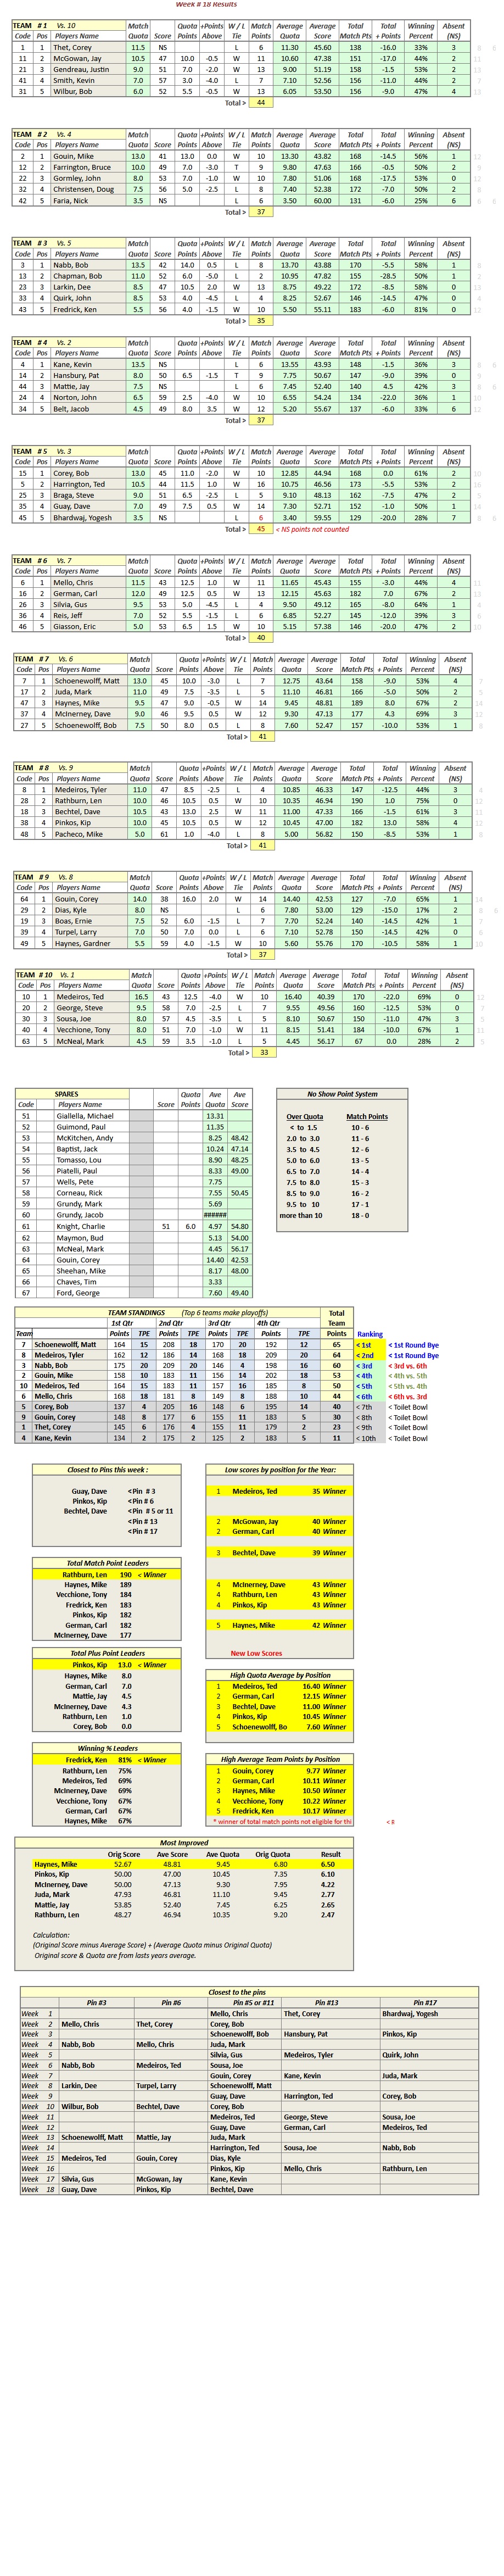Viewport: 504px width, 2576px height.
Task: Select the '< 4th vs. 5th' playoff note
Action: (407, 1376)
